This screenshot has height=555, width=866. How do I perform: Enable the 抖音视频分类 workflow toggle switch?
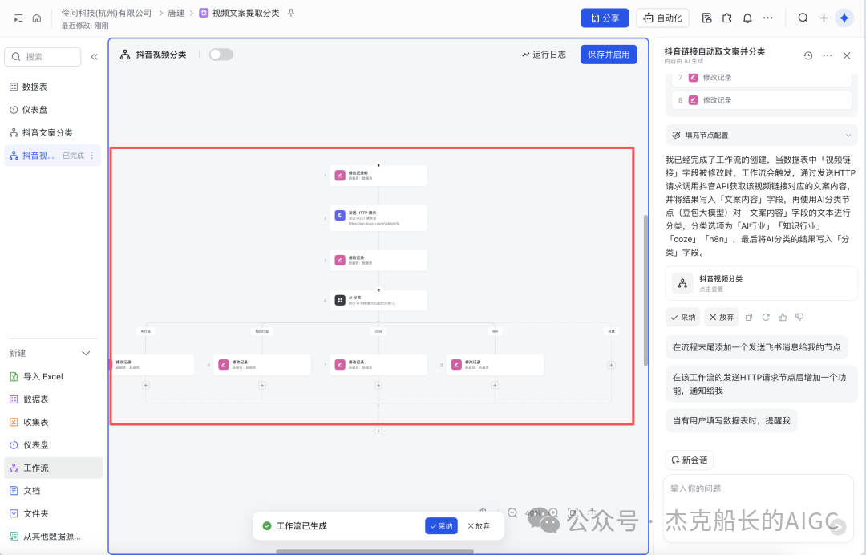(x=221, y=54)
